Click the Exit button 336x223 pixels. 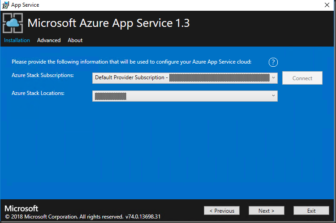click(x=311, y=210)
